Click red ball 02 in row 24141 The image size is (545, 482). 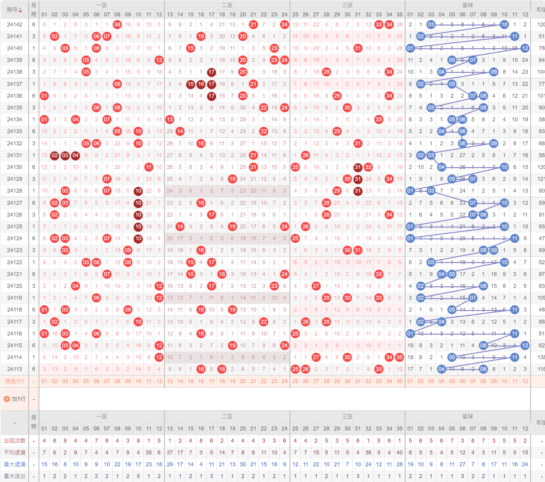click(x=55, y=36)
